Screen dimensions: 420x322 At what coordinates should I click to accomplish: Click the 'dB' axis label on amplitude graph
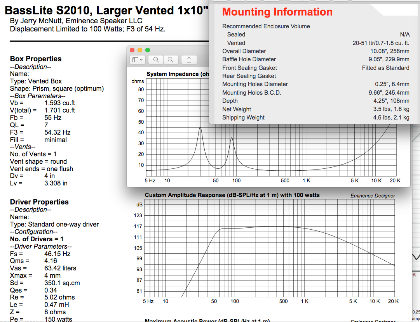[139, 205]
